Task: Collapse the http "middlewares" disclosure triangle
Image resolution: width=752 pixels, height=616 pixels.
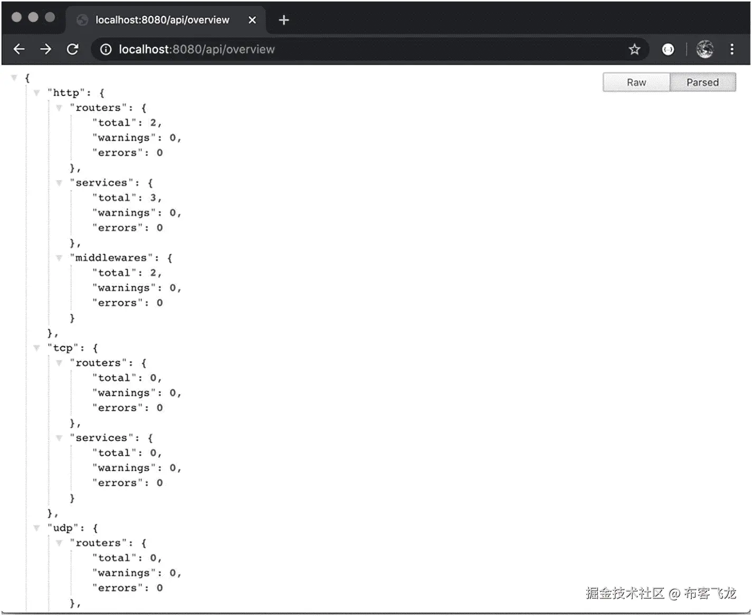Action: click(x=59, y=258)
